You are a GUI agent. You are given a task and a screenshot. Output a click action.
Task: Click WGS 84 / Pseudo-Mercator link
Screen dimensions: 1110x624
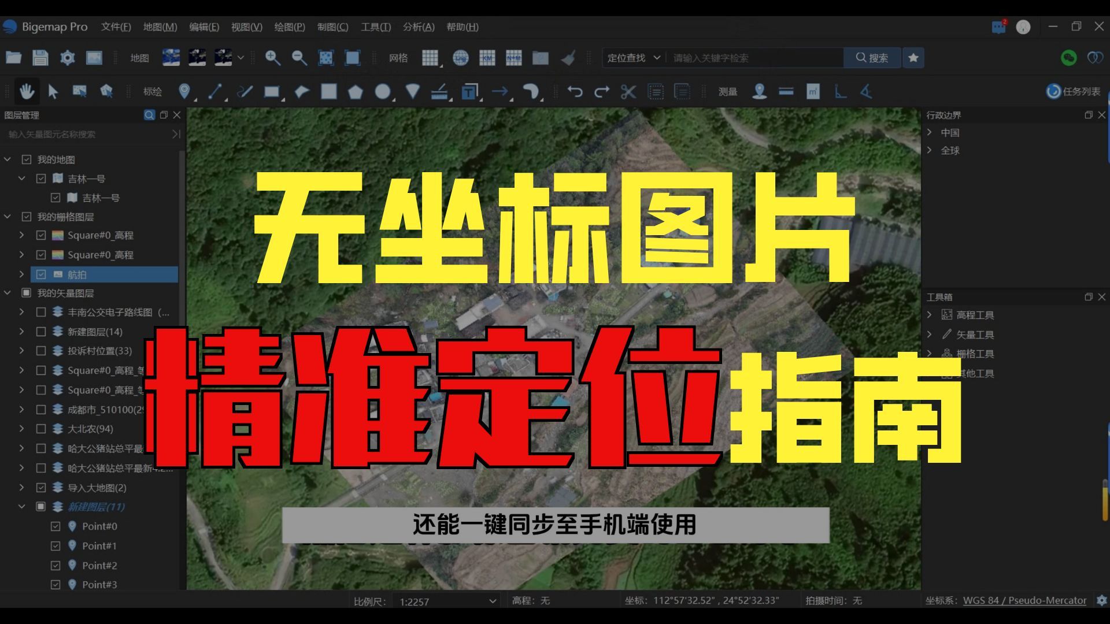point(1024,600)
